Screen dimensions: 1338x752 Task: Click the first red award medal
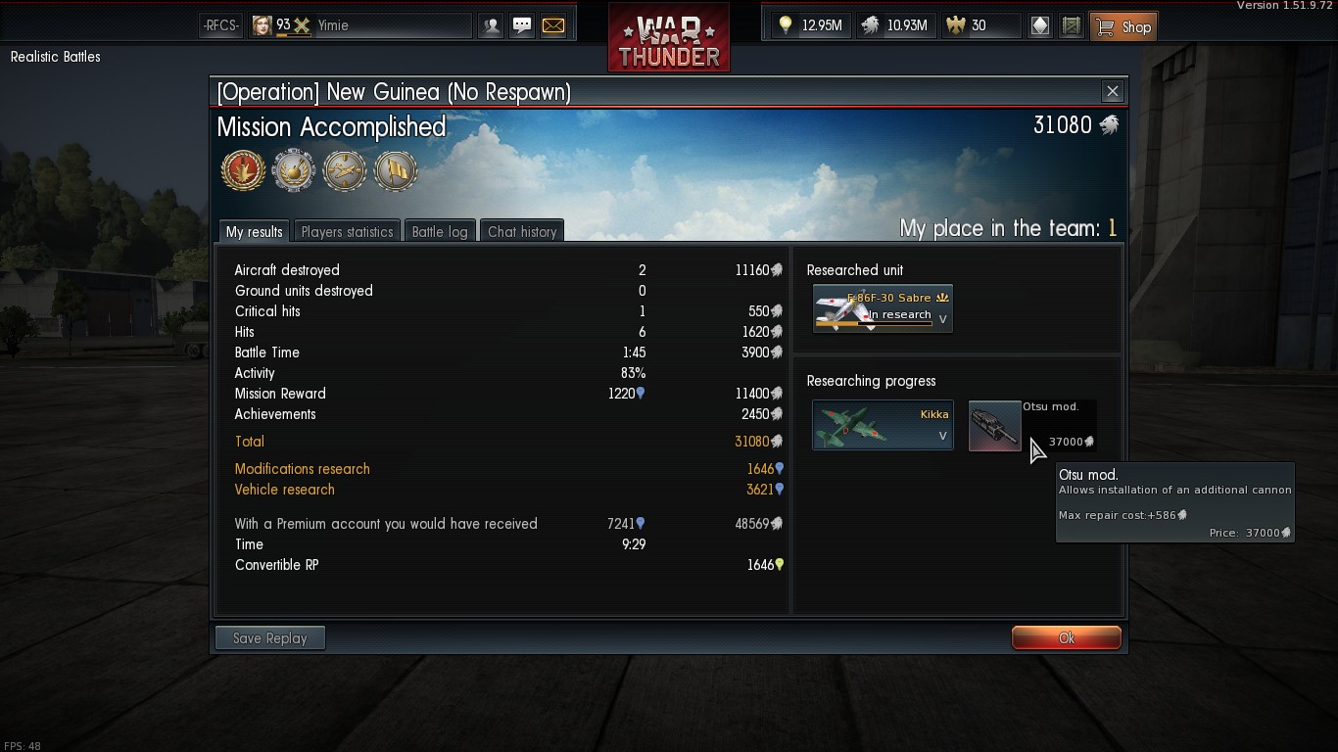(x=243, y=170)
